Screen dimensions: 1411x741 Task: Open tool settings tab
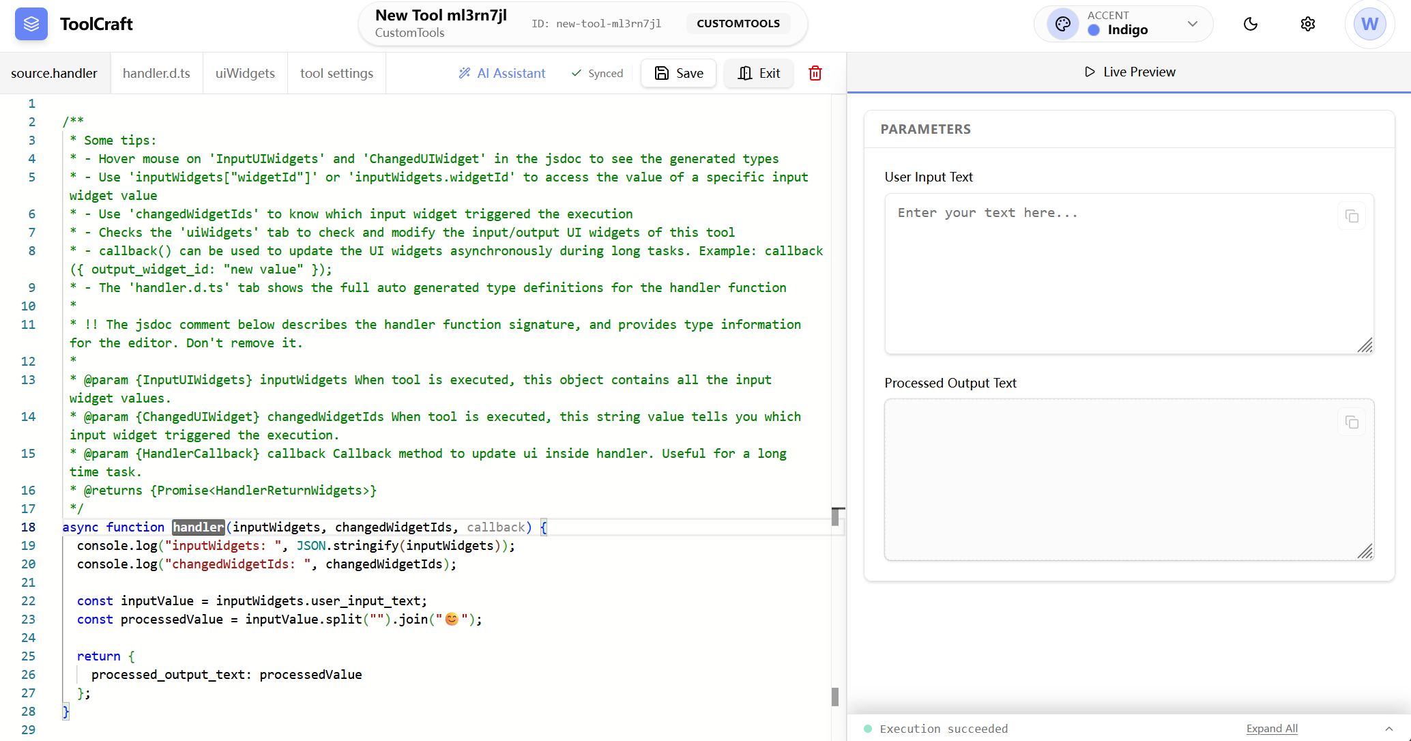(x=336, y=73)
